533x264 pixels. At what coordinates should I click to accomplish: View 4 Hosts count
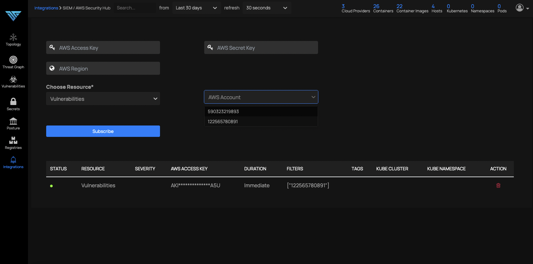tap(437, 8)
